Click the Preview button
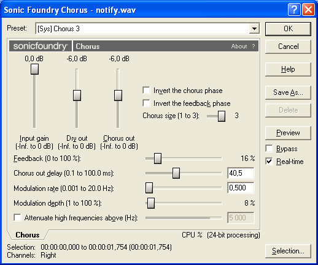The height and width of the screenshot is (265, 318). click(x=288, y=133)
